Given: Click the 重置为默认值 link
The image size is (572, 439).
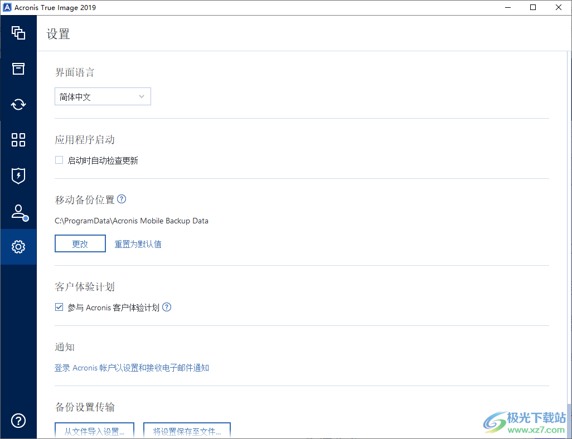Looking at the screenshot, I should [x=138, y=245].
